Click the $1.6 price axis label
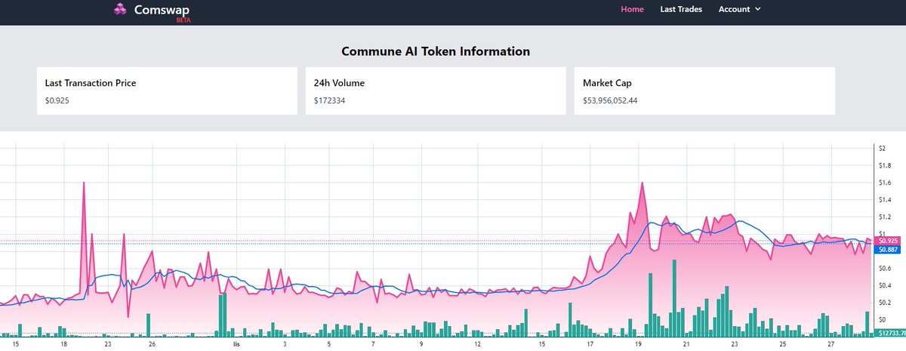The width and height of the screenshot is (906, 351). (884, 183)
